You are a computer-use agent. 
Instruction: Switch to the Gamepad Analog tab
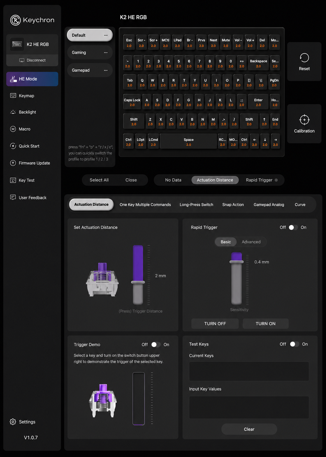point(269,204)
